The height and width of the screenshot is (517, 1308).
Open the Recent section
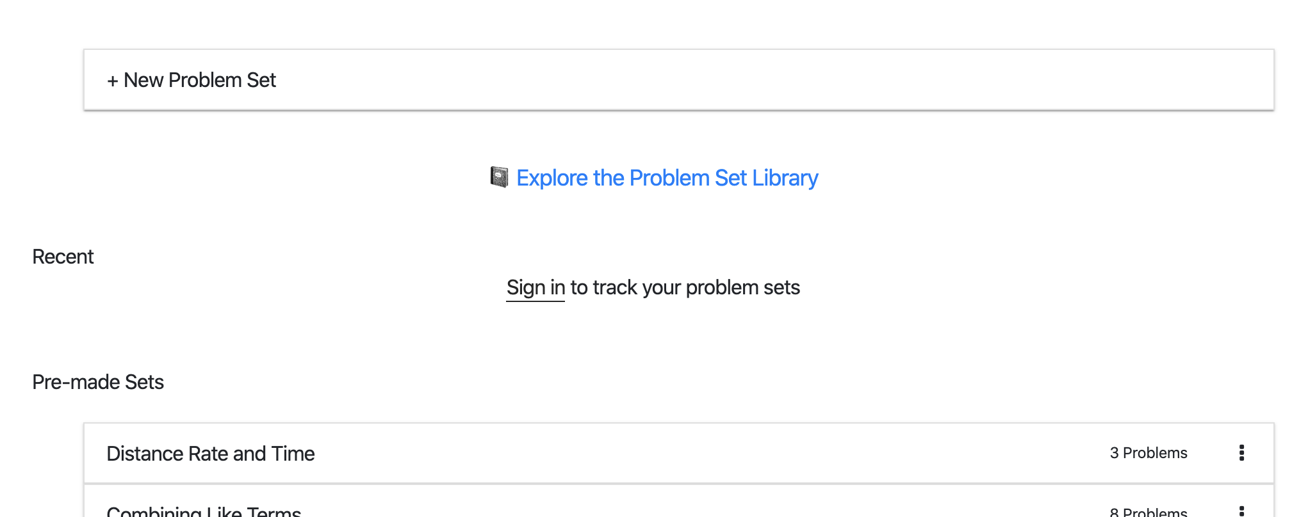point(63,256)
